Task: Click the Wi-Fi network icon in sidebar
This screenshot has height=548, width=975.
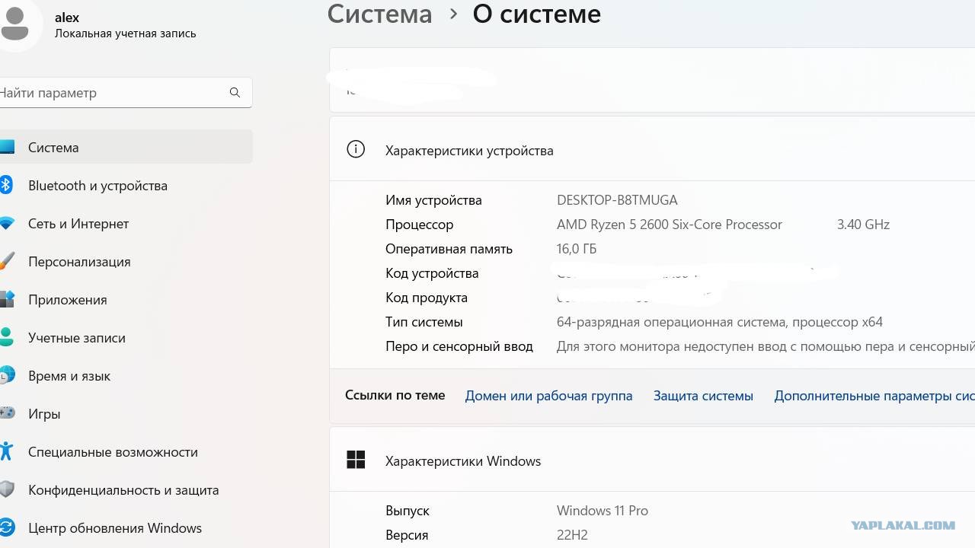Action: point(7,224)
